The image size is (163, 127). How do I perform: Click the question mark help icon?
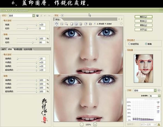(95, 24)
